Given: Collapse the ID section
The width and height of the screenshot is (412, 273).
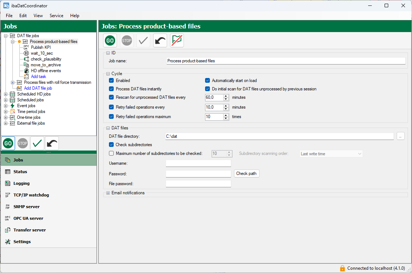Looking at the screenshot, I should pyautogui.click(x=108, y=53).
